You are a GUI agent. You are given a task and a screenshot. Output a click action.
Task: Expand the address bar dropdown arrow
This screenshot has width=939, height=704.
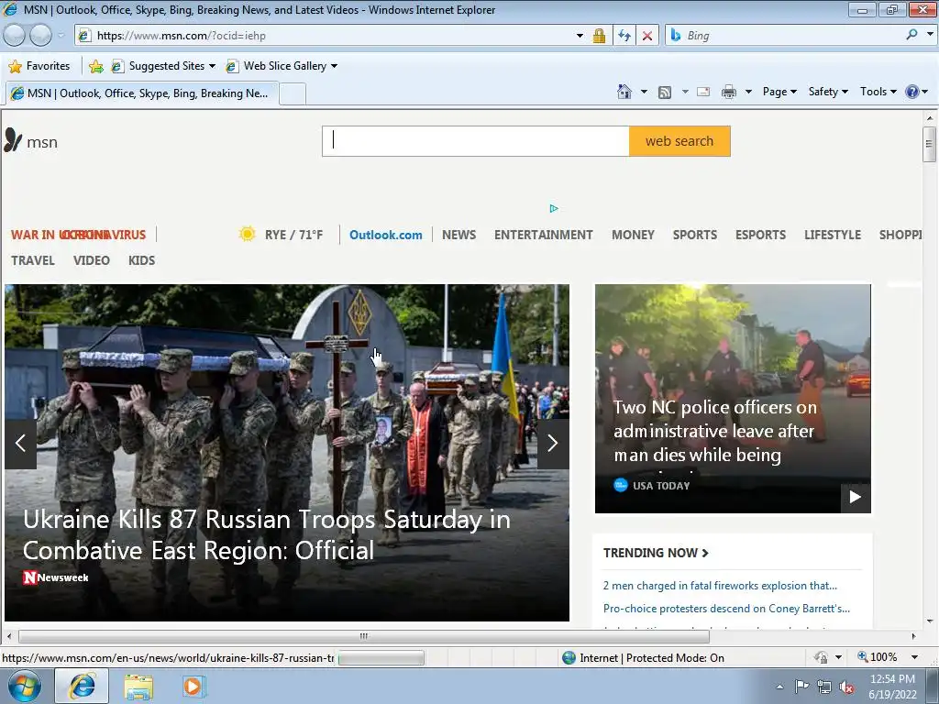tap(580, 36)
